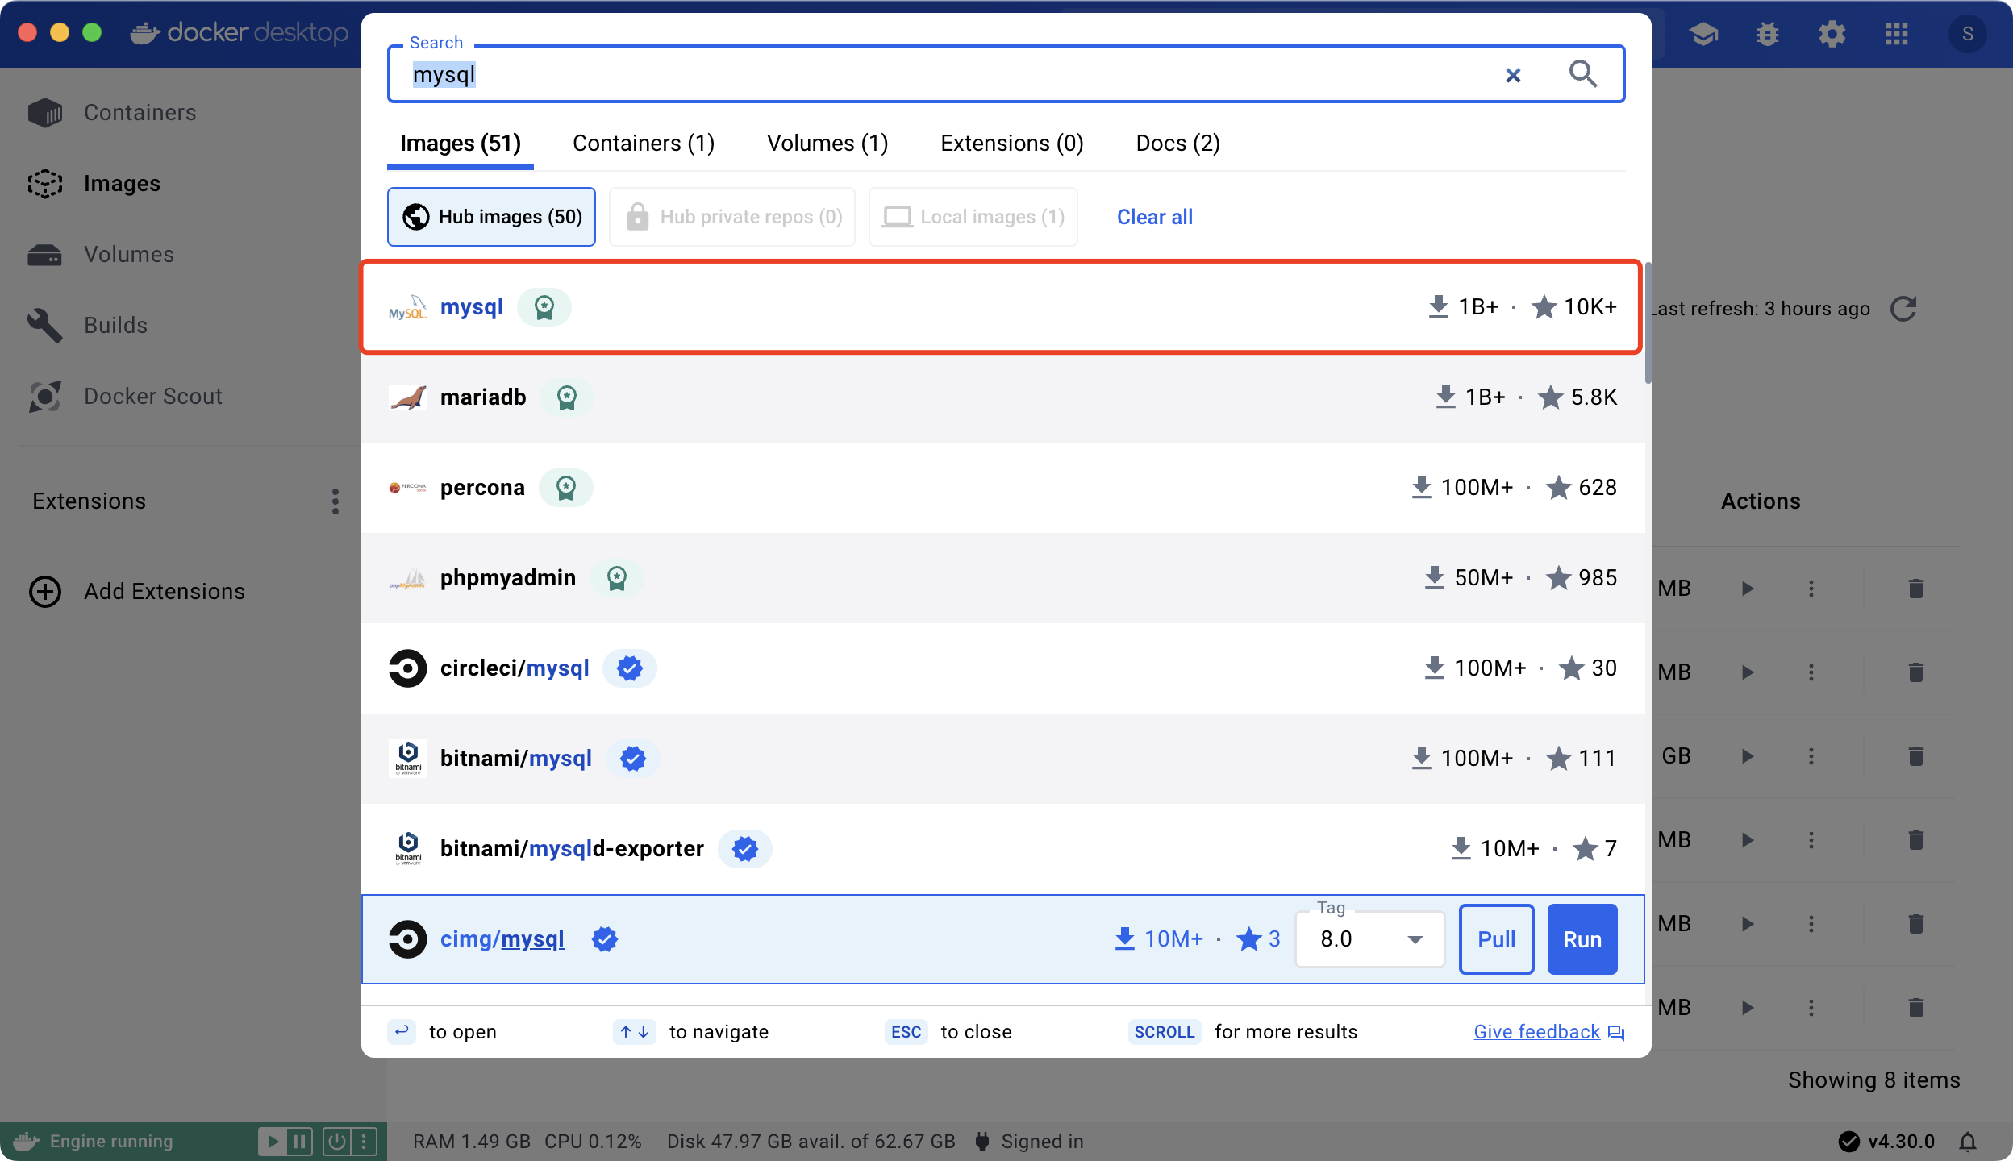The height and width of the screenshot is (1161, 2013).
Task: Delete the GB-sized image in background table
Action: point(1916,756)
